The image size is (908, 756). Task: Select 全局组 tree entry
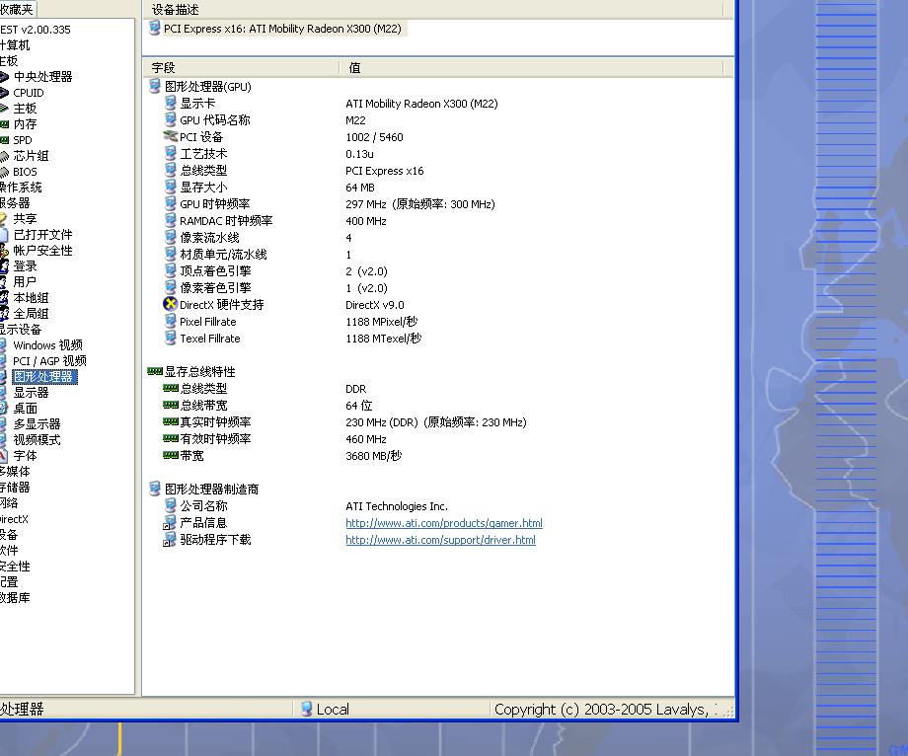click(31, 313)
